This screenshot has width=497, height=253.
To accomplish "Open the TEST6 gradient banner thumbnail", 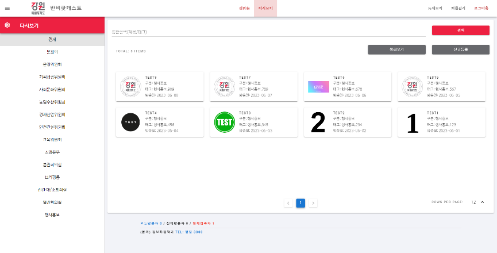I will click(318, 87).
